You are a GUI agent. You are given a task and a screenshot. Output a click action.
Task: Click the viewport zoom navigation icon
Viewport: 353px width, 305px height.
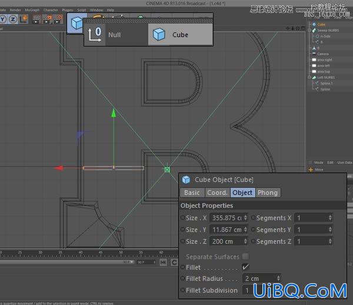[292, 28]
